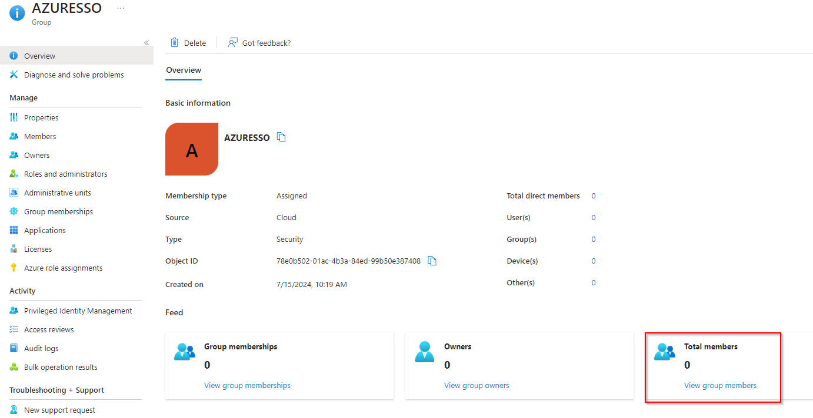Click the Type value Security
Screen dimensions: 813x418
290,239
